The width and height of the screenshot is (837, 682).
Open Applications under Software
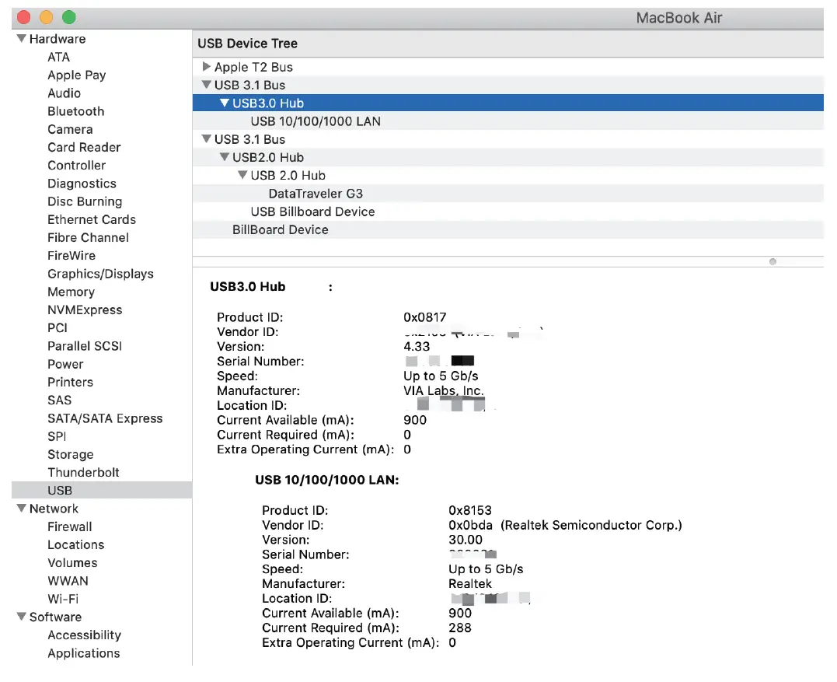84,653
